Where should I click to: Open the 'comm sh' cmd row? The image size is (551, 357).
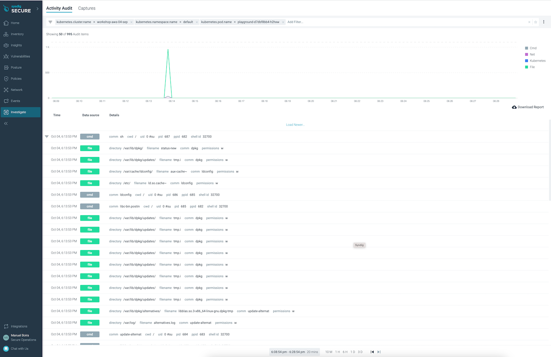click(296, 137)
